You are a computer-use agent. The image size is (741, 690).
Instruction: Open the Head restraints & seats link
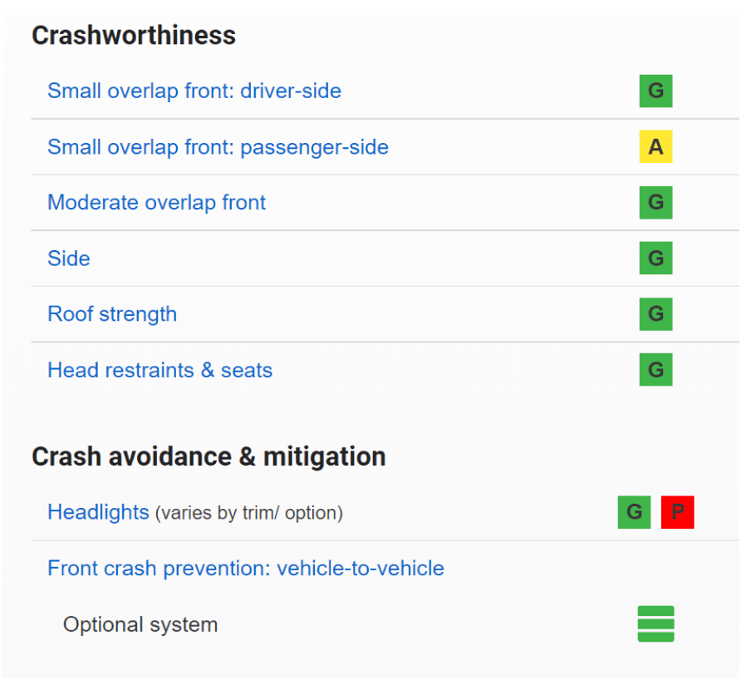(x=159, y=370)
